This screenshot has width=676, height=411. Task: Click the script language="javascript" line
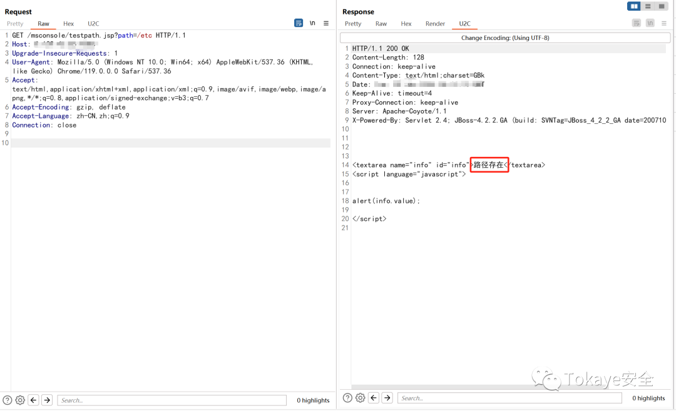coord(409,174)
